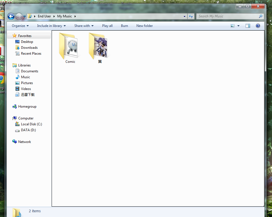Select Local Disk (C:) drive
Viewport: 272px width, 217px height.
point(31,124)
